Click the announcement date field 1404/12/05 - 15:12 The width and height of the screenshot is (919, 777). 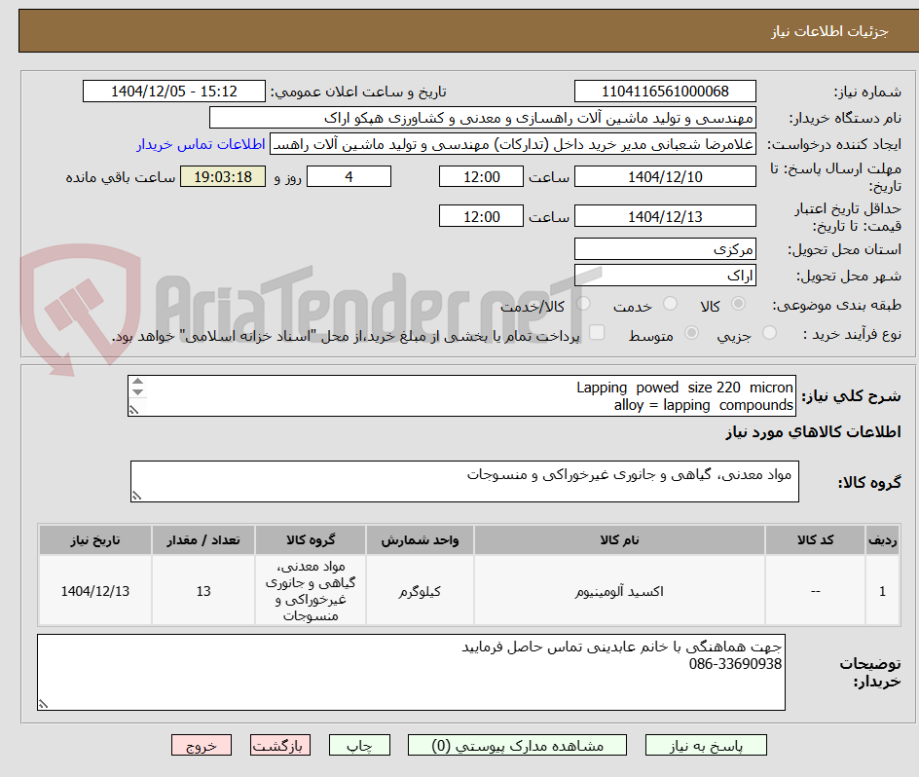tap(174, 92)
